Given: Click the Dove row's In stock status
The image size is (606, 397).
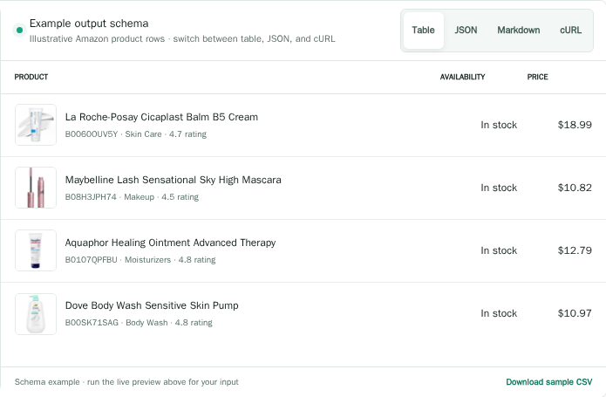Looking at the screenshot, I should coord(499,313).
